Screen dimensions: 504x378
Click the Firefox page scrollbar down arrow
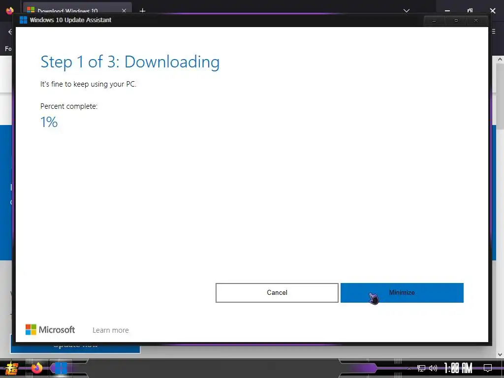(x=500, y=354)
